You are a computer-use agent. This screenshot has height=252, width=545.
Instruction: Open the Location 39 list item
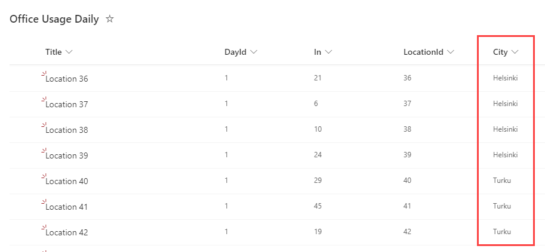[67, 155]
